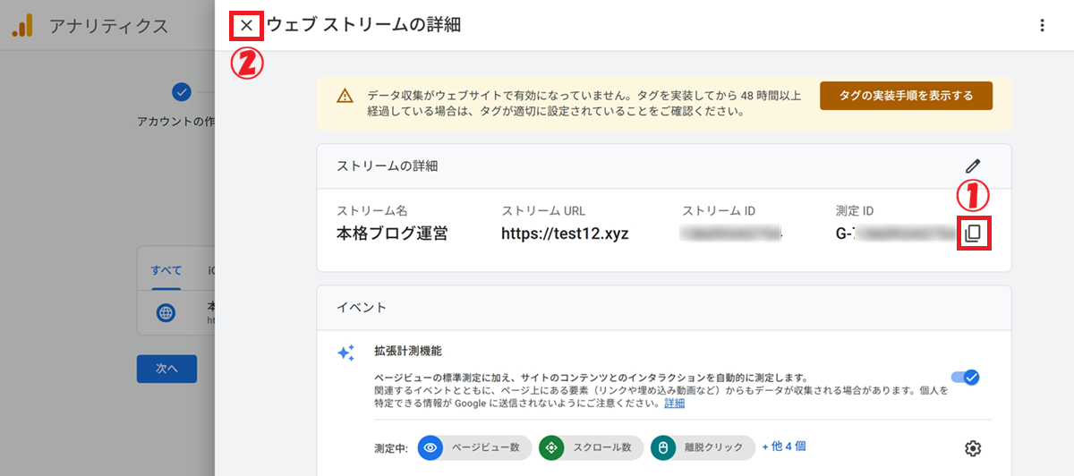This screenshot has width=1074, height=476.
Task: Click the globe icon in the stream list
Action: [166, 313]
